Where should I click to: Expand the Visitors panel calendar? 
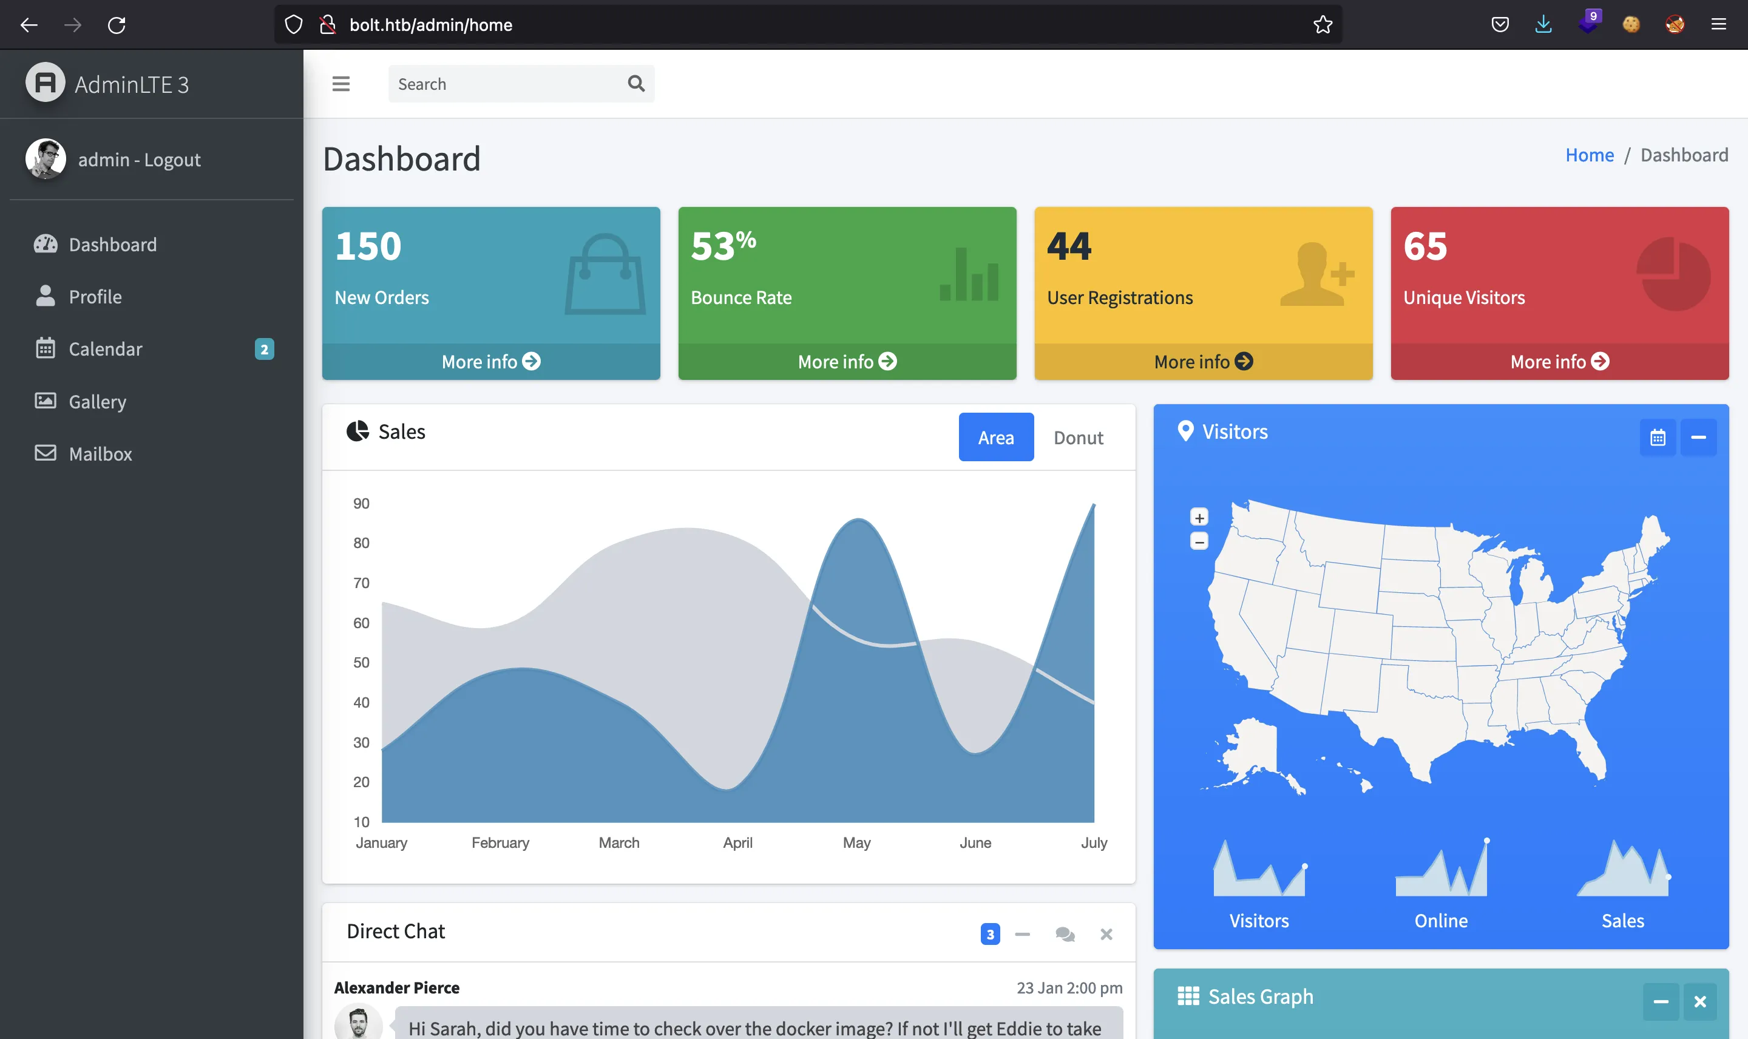[x=1656, y=435]
